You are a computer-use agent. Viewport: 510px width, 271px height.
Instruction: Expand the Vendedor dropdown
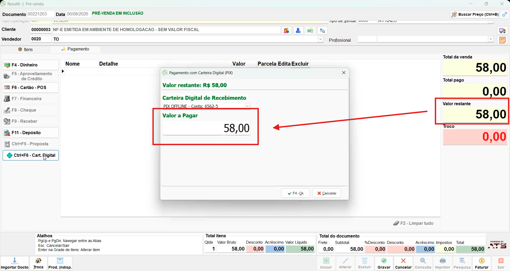pyautogui.click(x=320, y=39)
